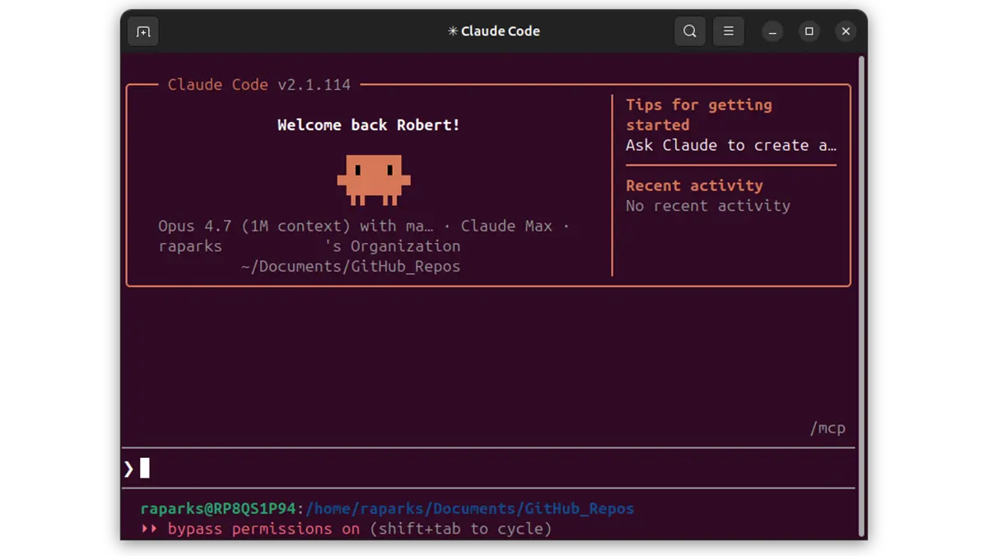Click the "raparks 's Organization" text
The height and width of the screenshot is (556, 988).
pyautogui.click(x=310, y=245)
